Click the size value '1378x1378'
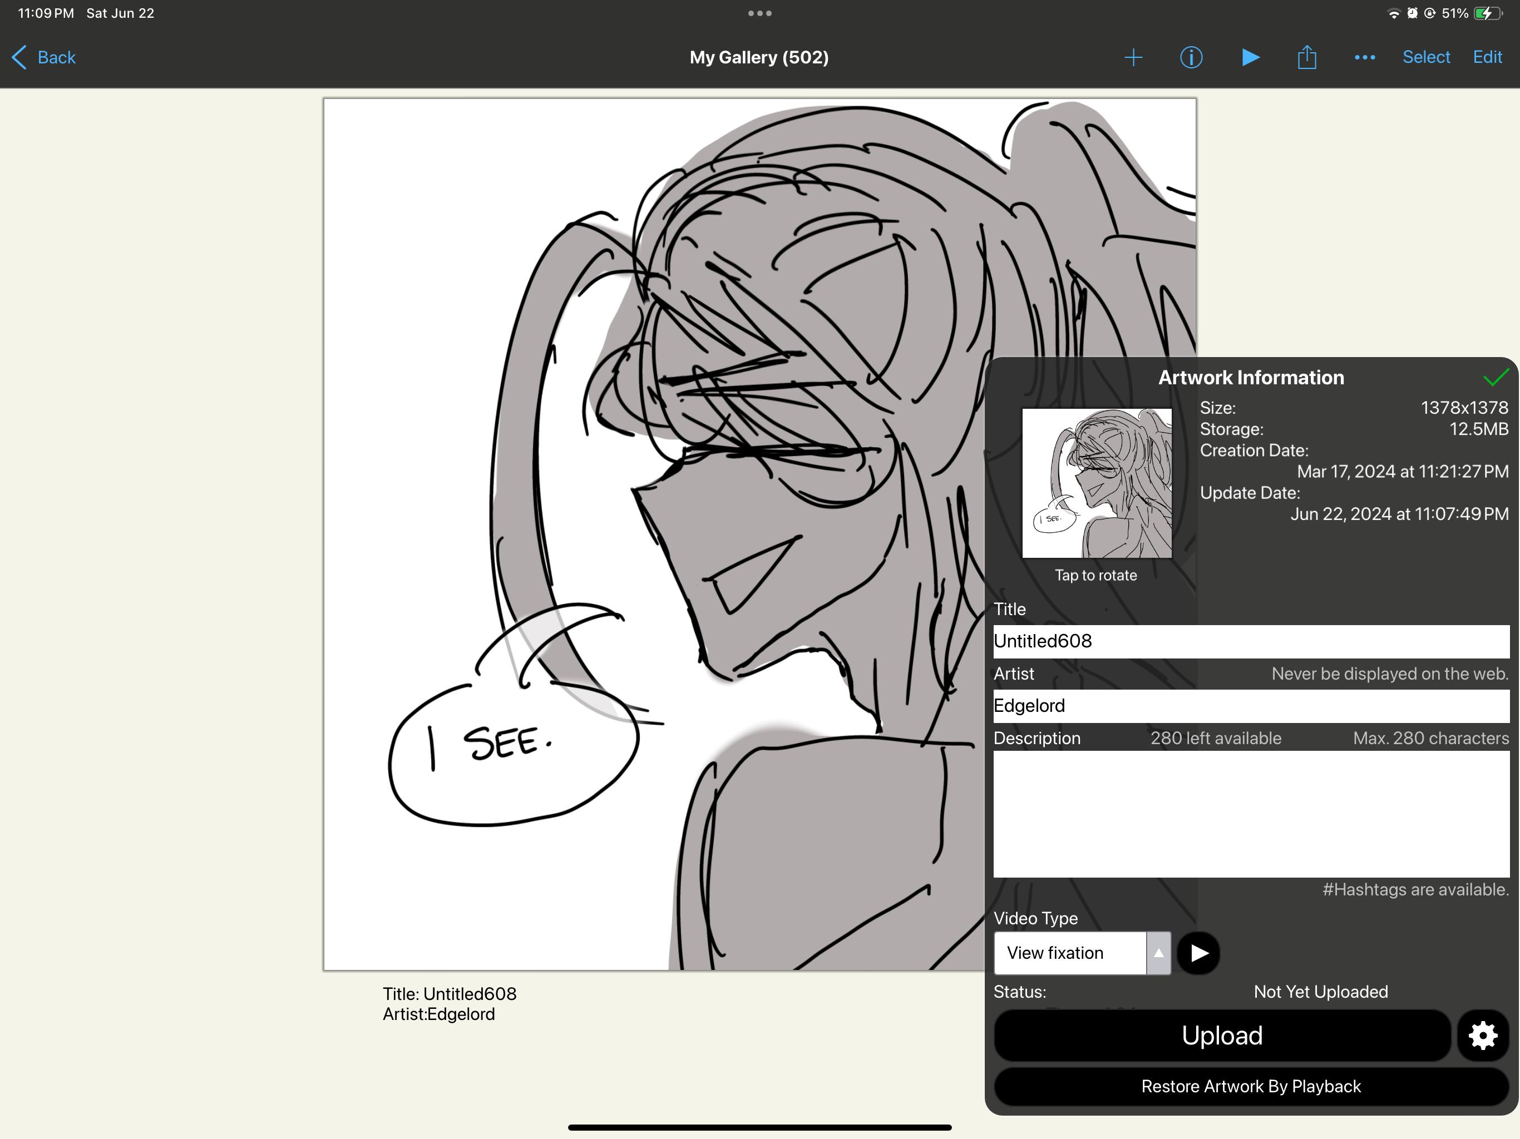Image resolution: width=1520 pixels, height=1139 pixels. pyautogui.click(x=1464, y=407)
